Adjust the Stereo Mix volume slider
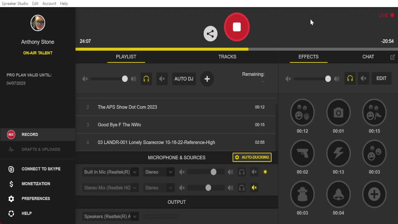Screen dimensions: 398x224 pos(206,188)
